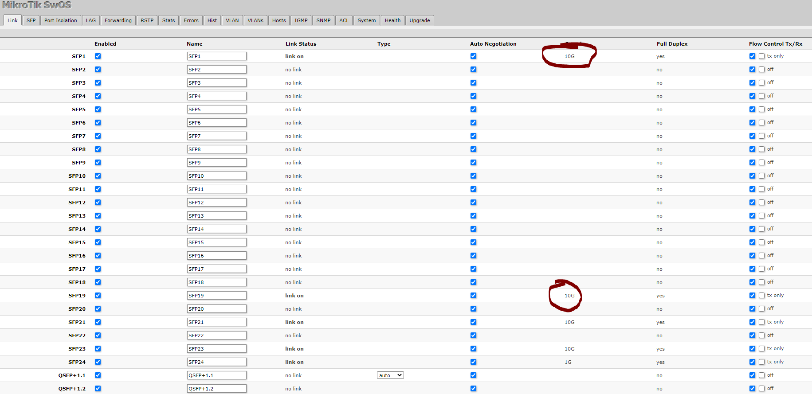Toggle Flow Control Tx for SFP24
The height and width of the screenshot is (394, 812).
coord(752,362)
